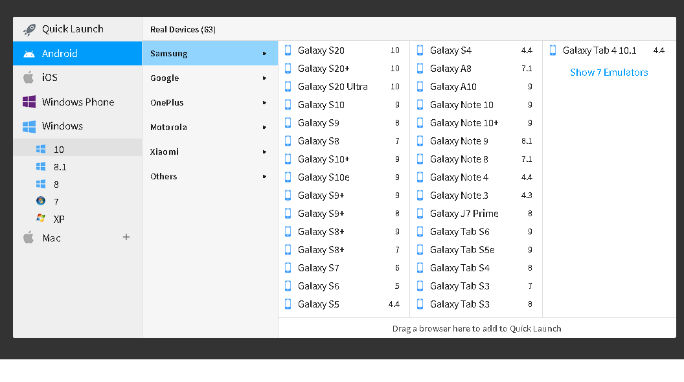
Task: Select Android platform in sidebar
Action: point(78,54)
